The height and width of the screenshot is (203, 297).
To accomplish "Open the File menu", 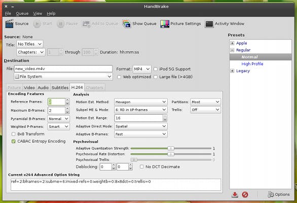I will 8,14.
